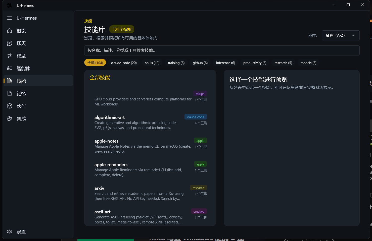This screenshot has width=372, height=241.
Task: Open the 名称（A-Z）sort dropdown
Action: click(341, 35)
